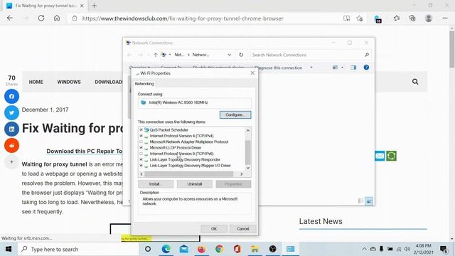Show hidden system tray icons chevron
The height and width of the screenshot is (256, 455).
[x=364, y=249]
